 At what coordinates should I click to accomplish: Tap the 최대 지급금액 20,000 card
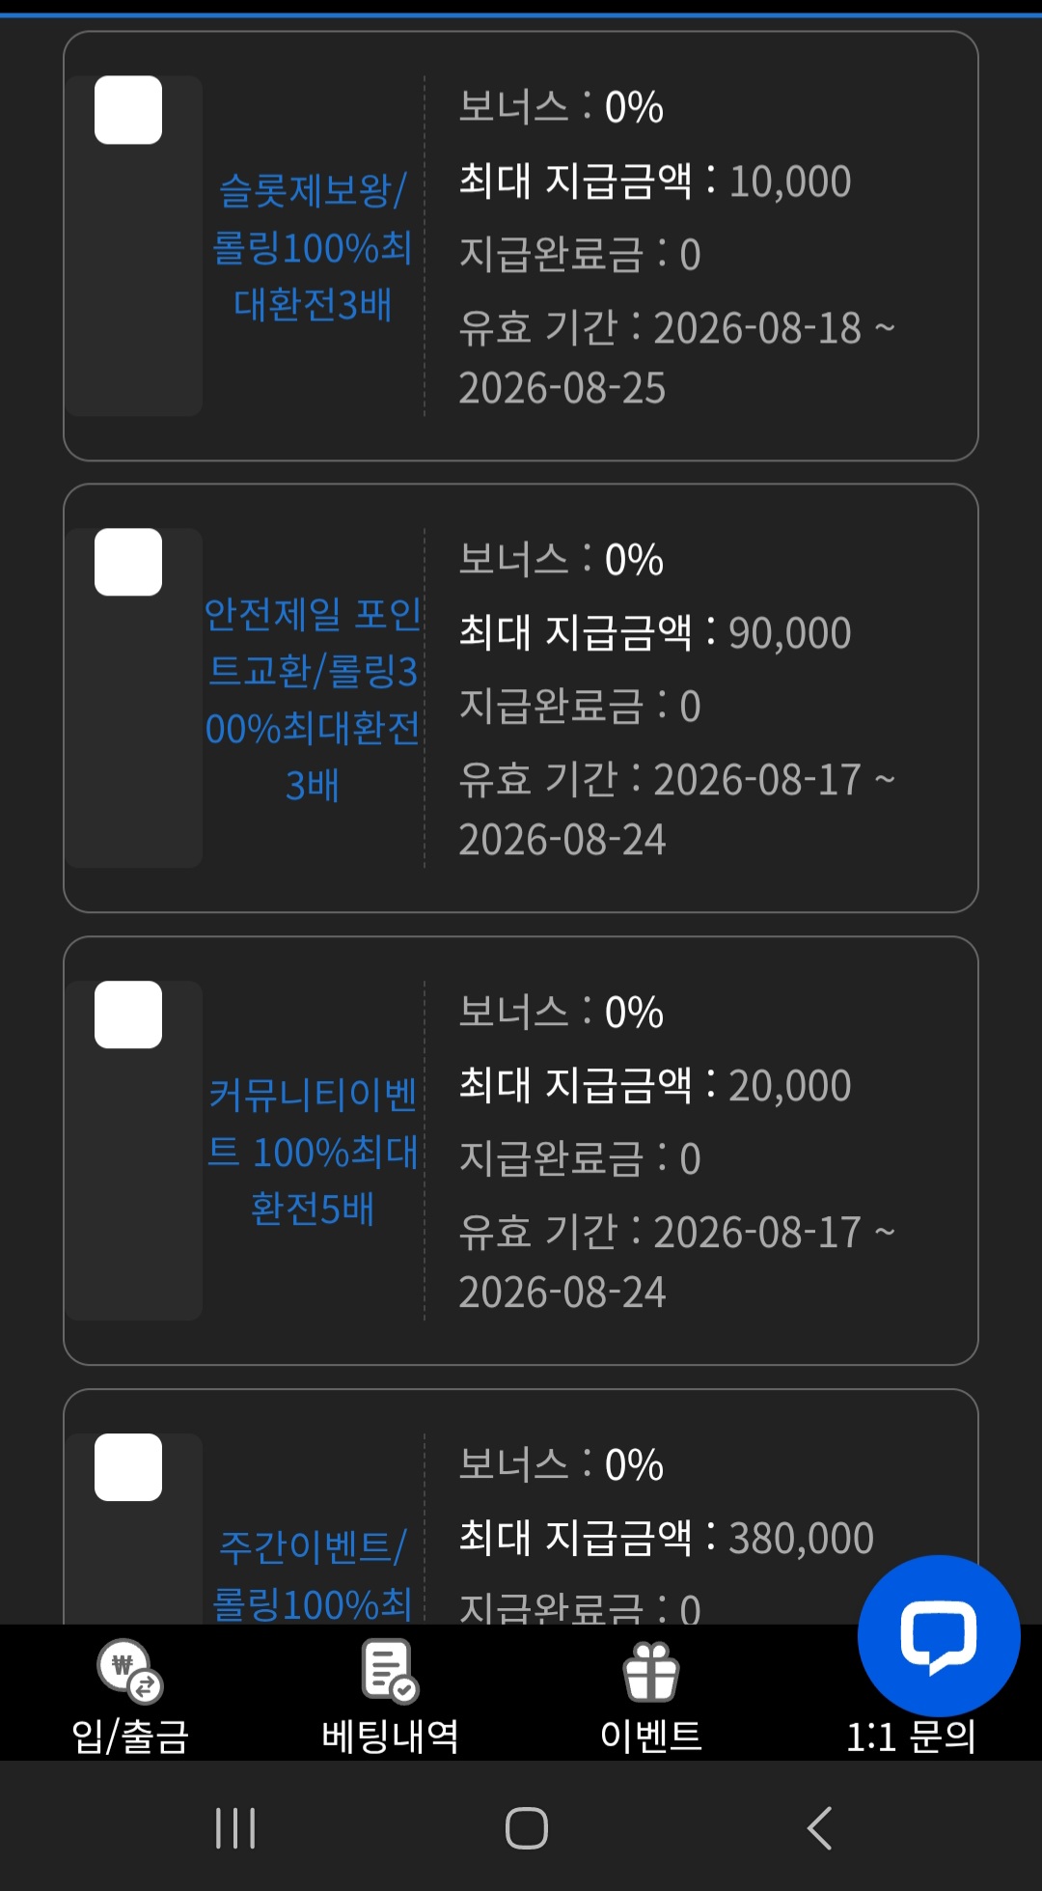(x=521, y=1151)
